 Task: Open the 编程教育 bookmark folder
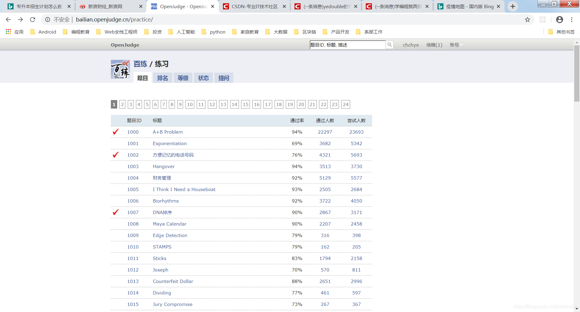[x=76, y=32]
